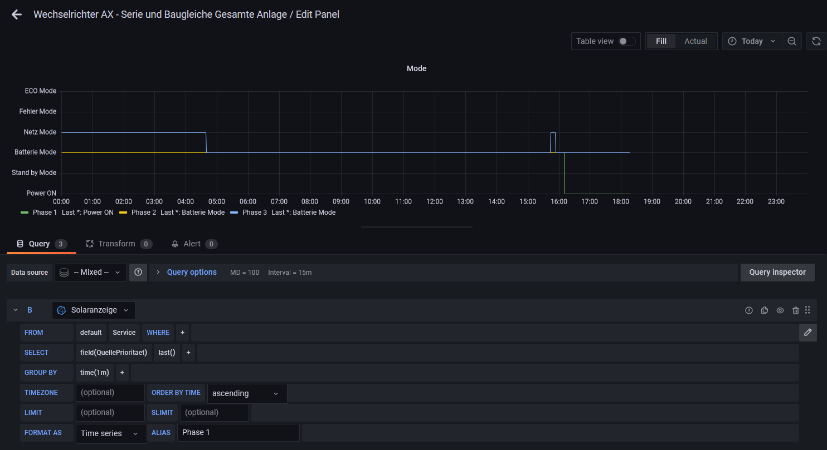Grab the drag handle icon for query B
This screenshot has width=827, height=450.
[x=807, y=310]
